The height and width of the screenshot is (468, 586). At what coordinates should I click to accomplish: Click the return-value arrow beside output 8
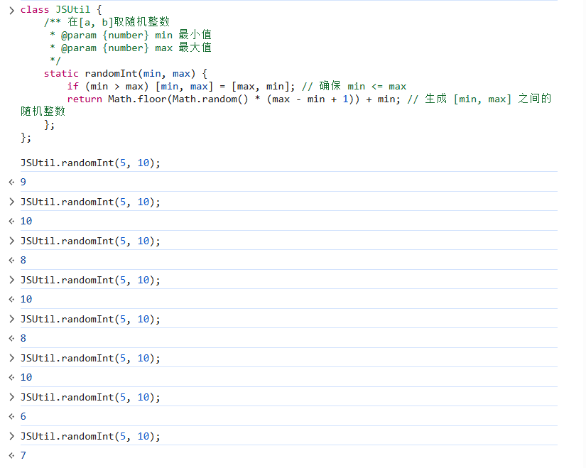point(11,260)
